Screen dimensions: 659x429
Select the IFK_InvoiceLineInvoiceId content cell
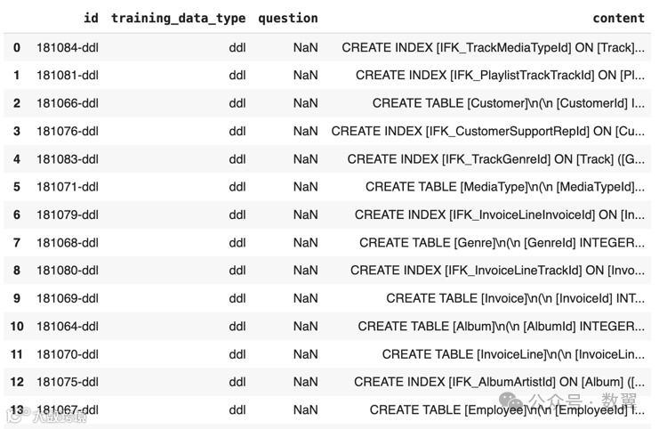click(500, 214)
